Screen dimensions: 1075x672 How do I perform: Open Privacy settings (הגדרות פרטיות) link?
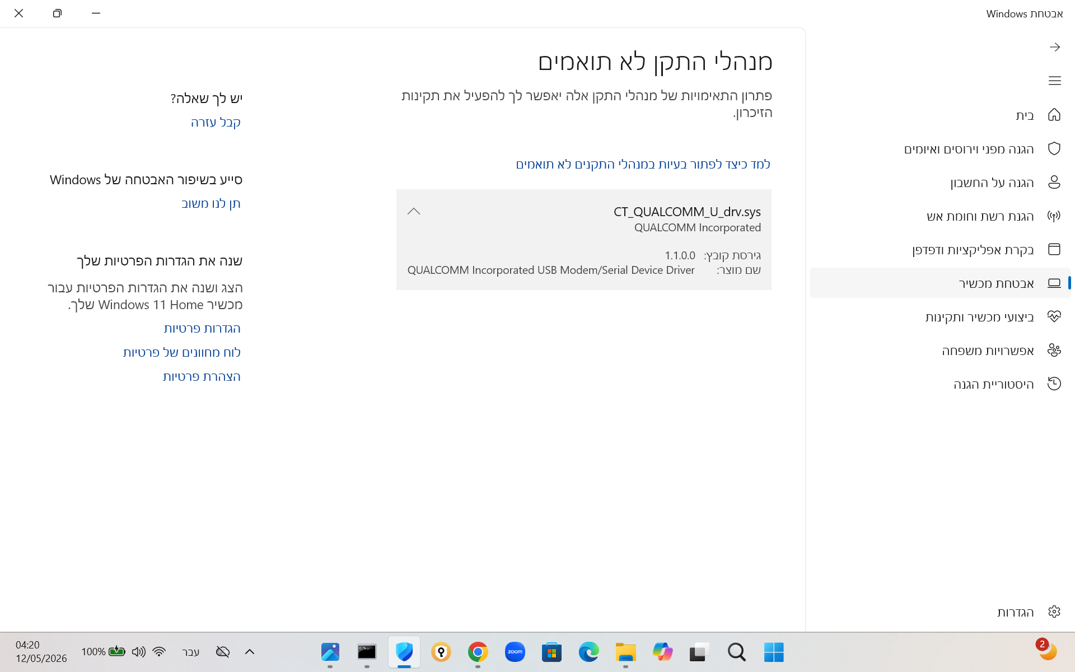(x=202, y=328)
